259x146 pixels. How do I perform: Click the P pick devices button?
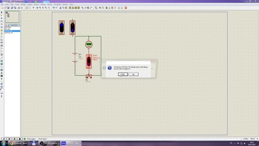(5, 25)
